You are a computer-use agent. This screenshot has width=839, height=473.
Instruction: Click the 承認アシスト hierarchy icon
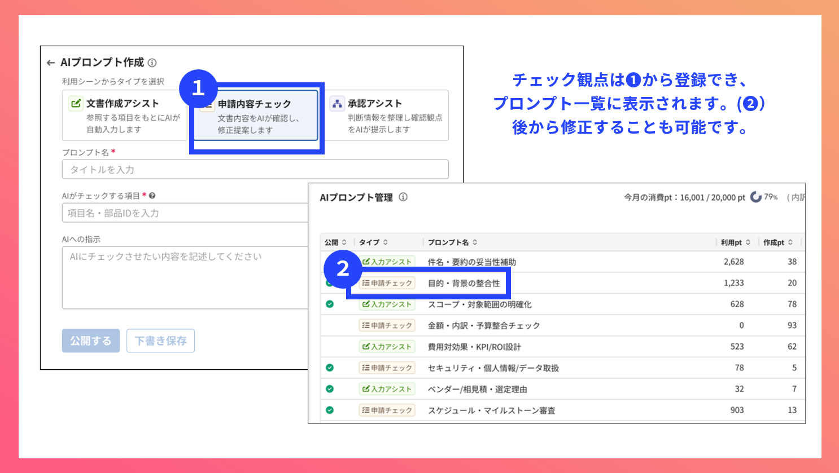337,104
